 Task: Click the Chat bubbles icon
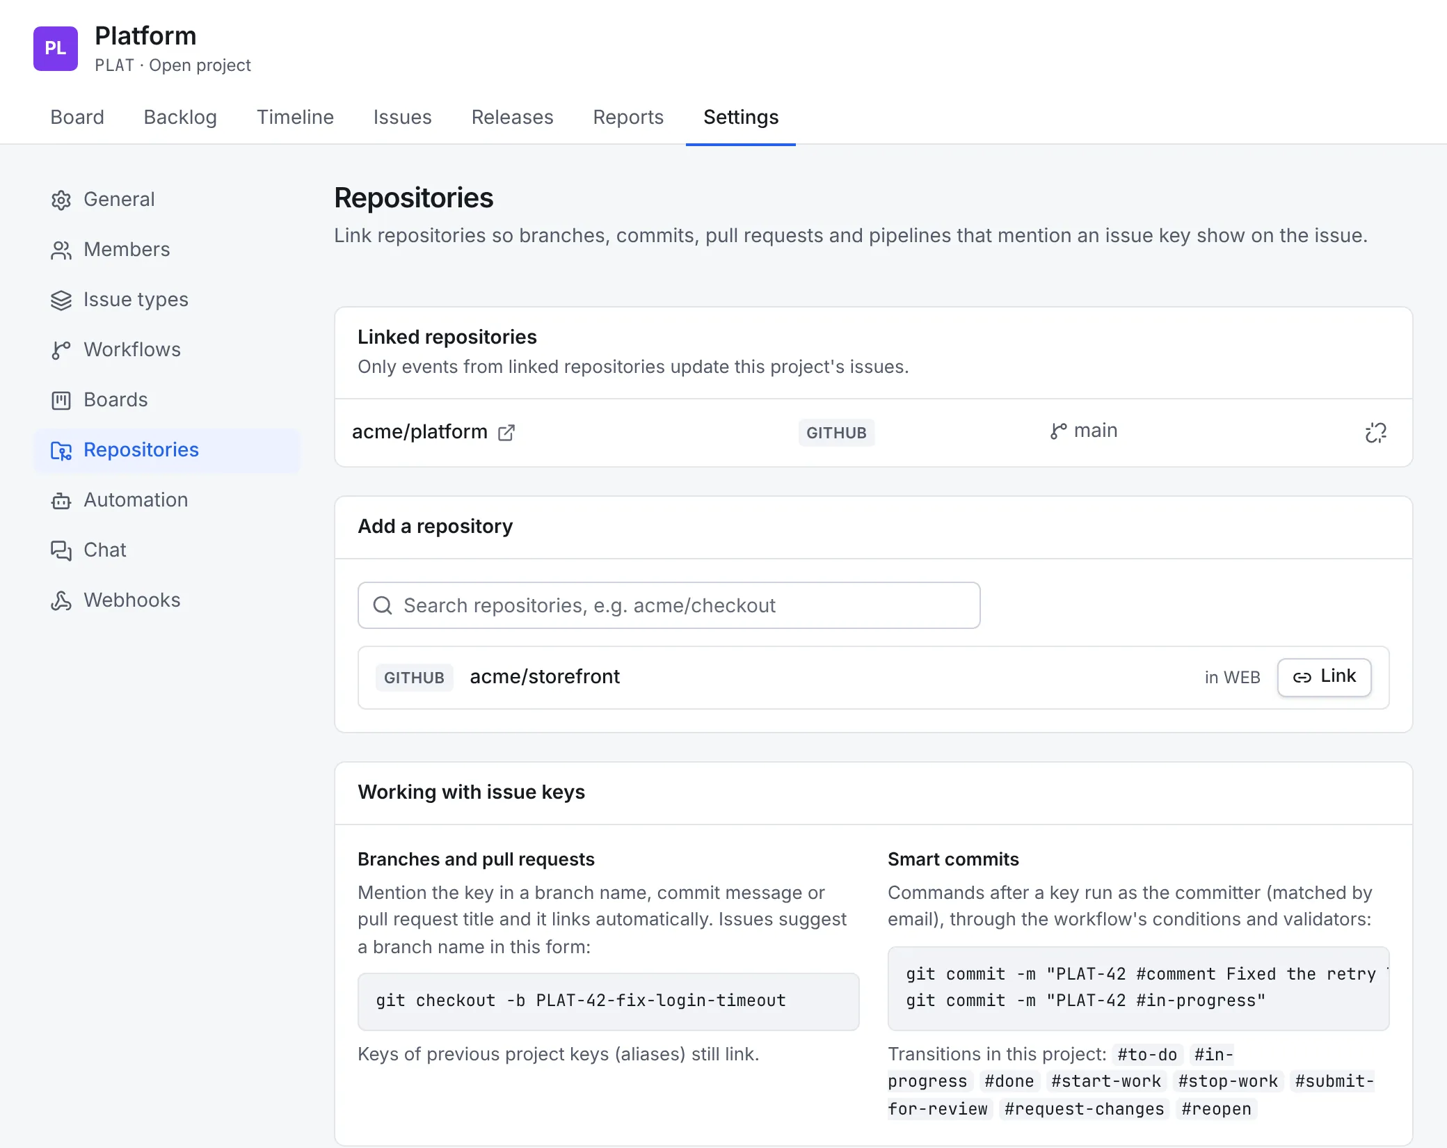61,551
